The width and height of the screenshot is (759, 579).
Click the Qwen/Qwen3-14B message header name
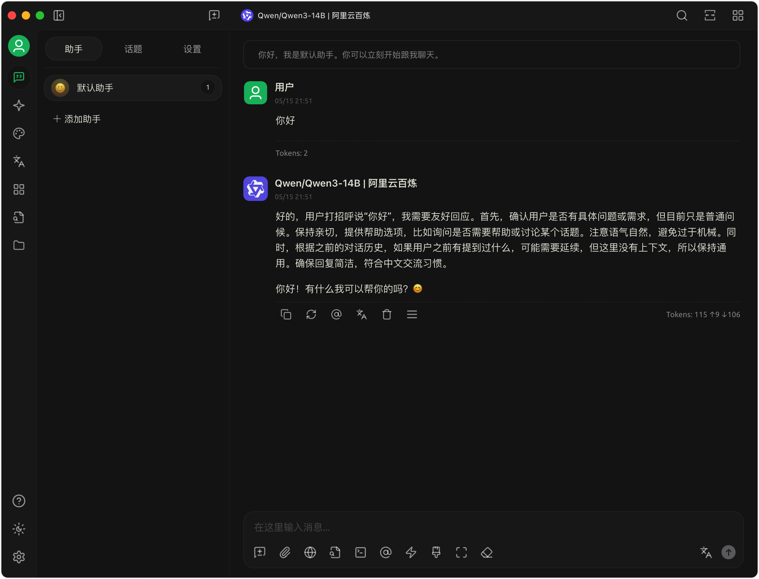pos(346,183)
